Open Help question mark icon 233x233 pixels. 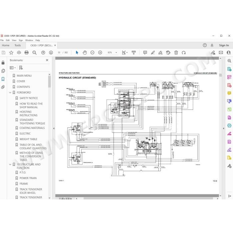coord(205,45)
